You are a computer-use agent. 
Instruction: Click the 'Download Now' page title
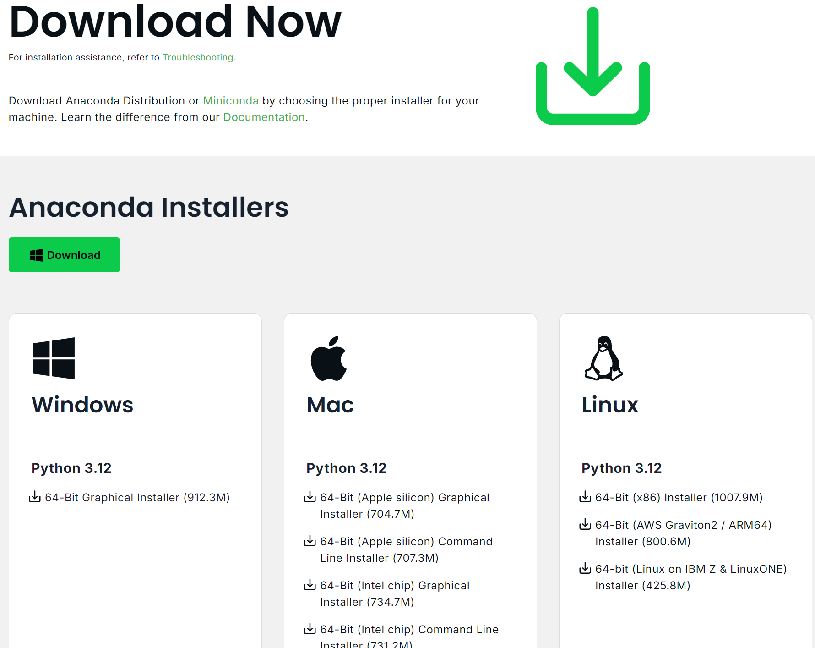(175, 21)
